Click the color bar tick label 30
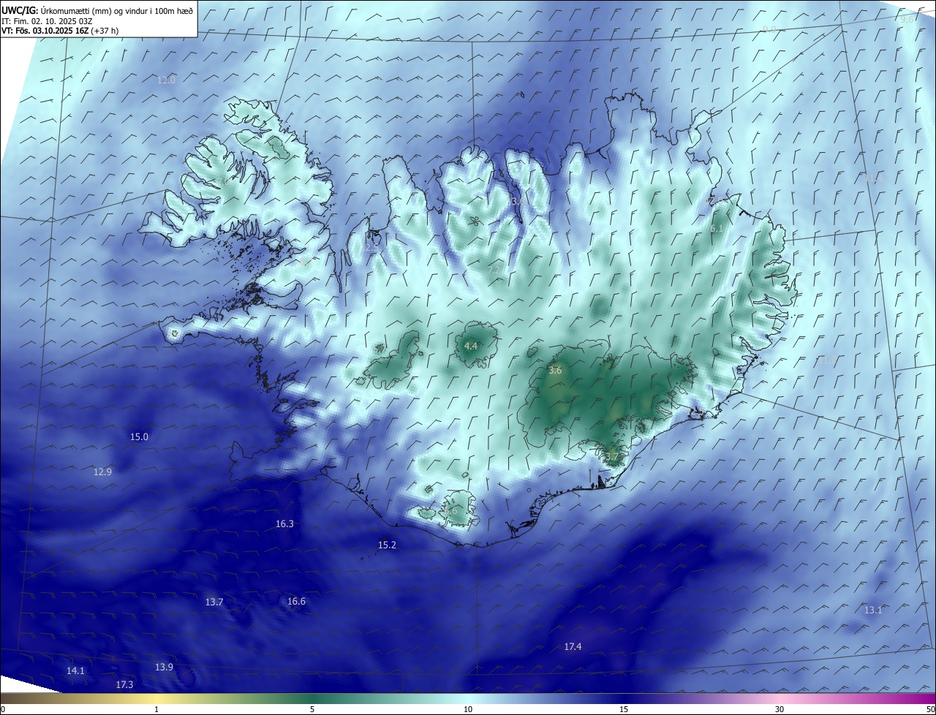936x715 pixels. [x=780, y=709]
